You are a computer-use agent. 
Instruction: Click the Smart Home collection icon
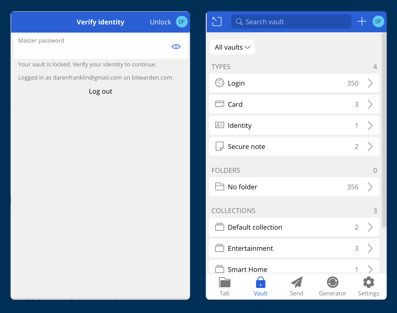(x=219, y=269)
